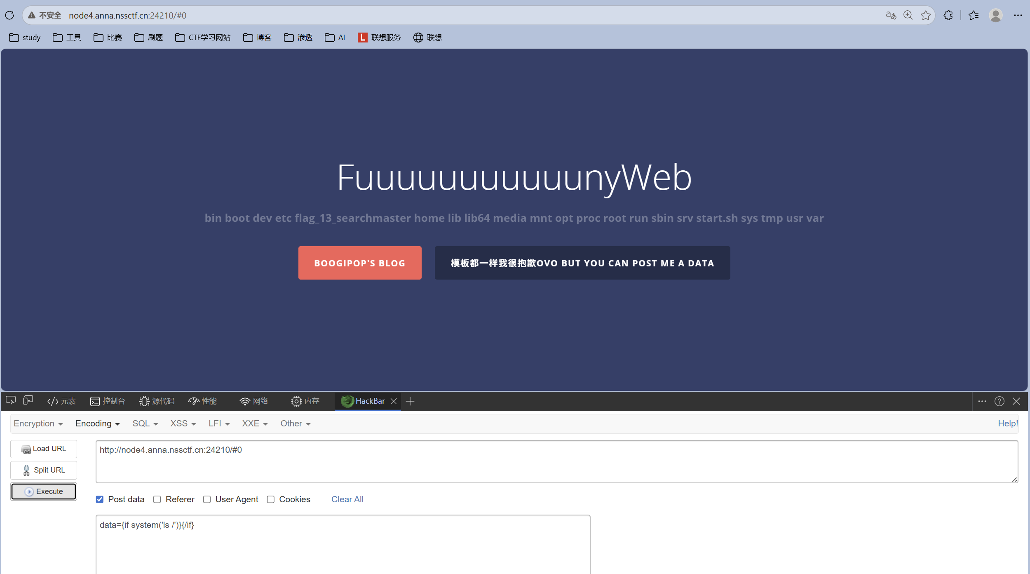1030x574 pixels.
Task: Click the Load URL button
Action: pyautogui.click(x=44, y=449)
